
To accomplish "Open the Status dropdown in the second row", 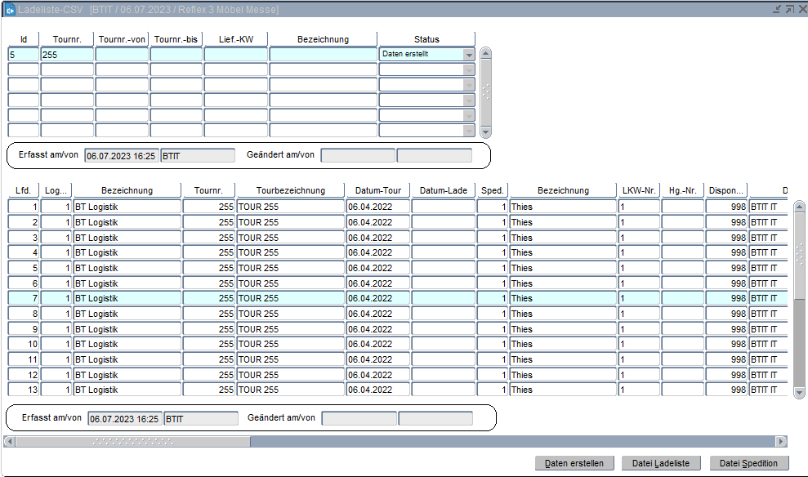I will (x=469, y=69).
